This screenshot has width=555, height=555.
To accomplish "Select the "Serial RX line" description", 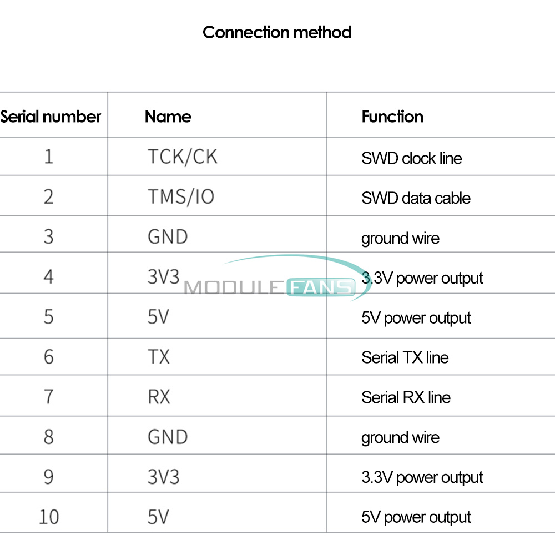I will tap(406, 397).
